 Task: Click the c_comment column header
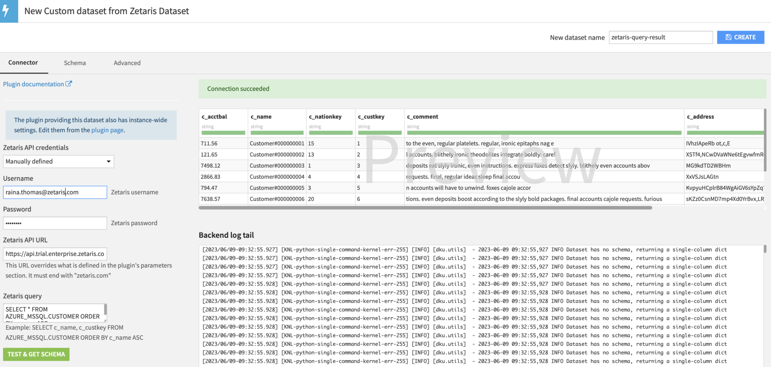tap(422, 117)
